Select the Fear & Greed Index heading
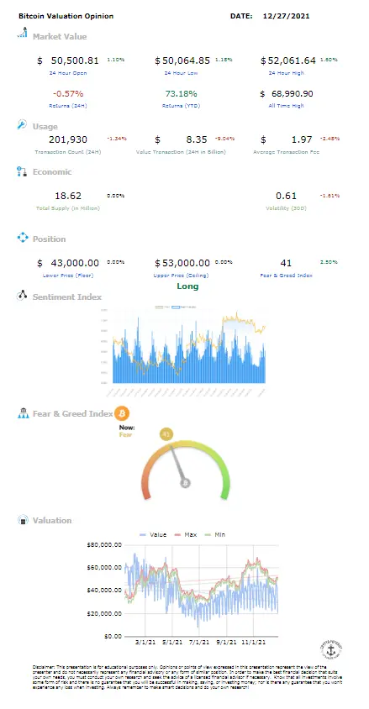This screenshot has width=369, height=709. pos(73,414)
